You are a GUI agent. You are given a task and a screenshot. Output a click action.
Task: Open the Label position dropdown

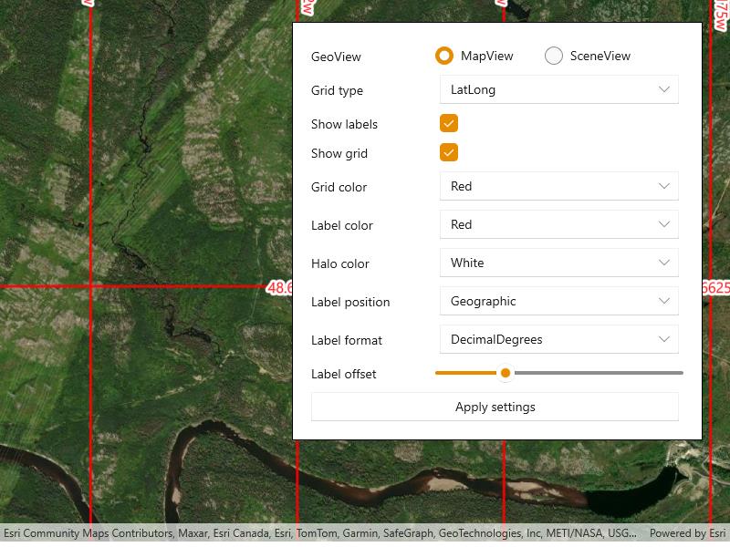tap(558, 301)
